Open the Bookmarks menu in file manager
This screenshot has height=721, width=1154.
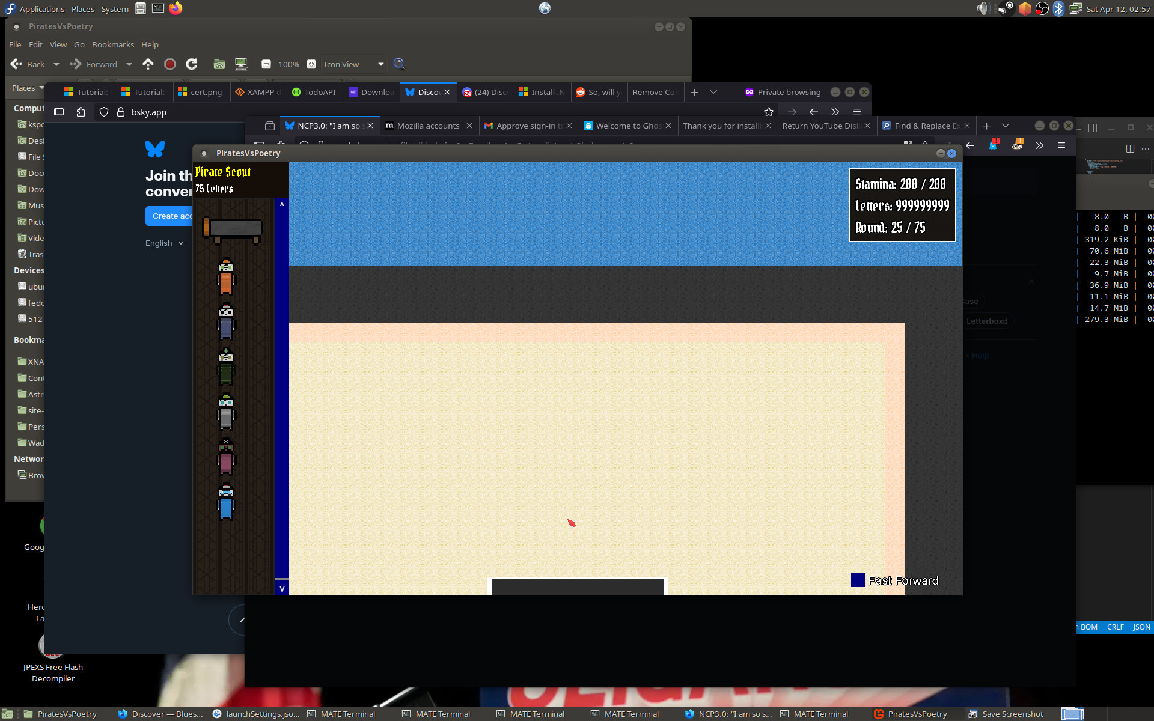pyautogui.click(x=113, y=44)
